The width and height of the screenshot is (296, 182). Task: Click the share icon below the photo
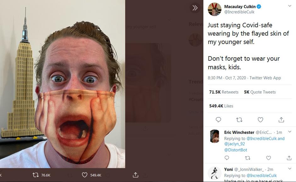[136, 175]
